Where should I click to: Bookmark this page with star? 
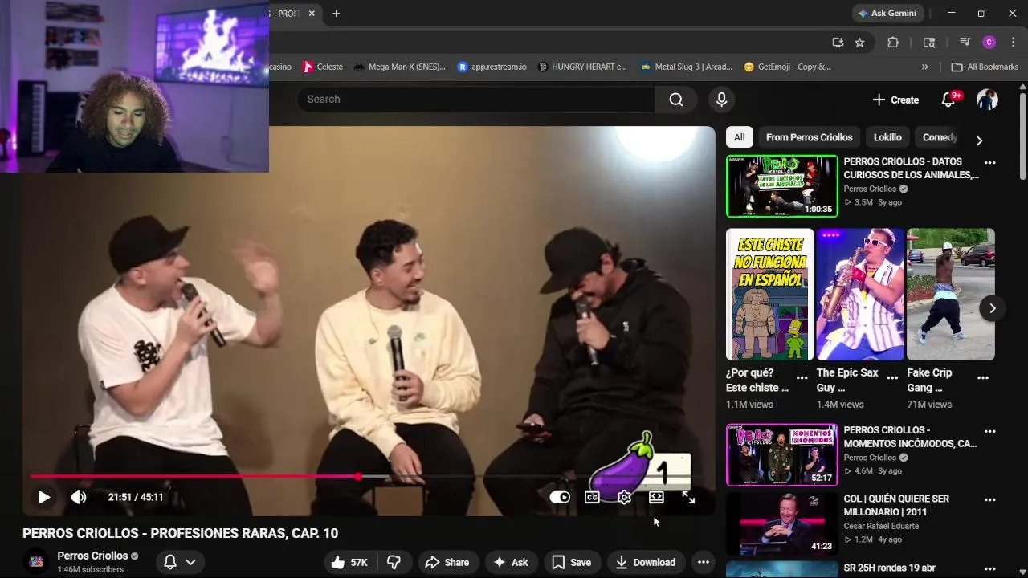(x=859, y=43)
